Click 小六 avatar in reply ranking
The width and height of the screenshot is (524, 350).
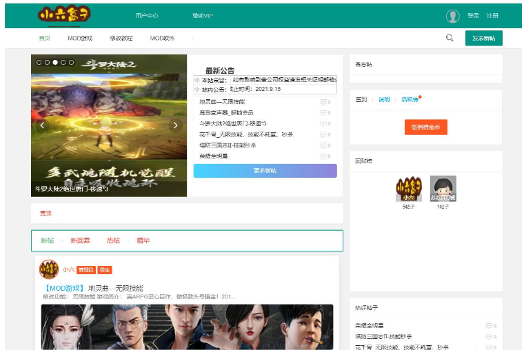407,188
